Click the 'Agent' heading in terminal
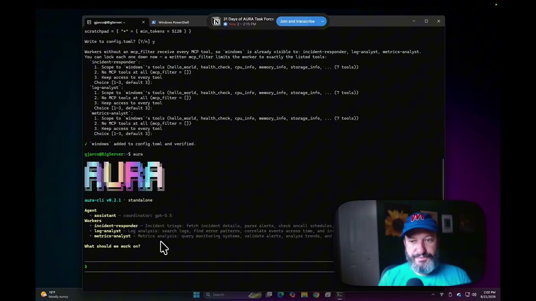Viewport: 536px width, 301px height. [x=90, y=210]
